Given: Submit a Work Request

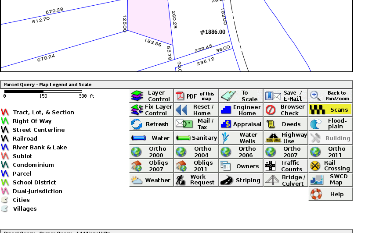Looking at the screenshot, I should point(196,180).
